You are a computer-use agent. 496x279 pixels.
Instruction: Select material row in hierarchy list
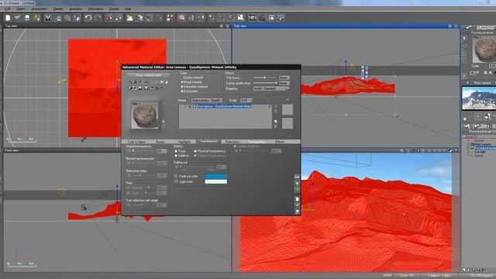(223, 106)
